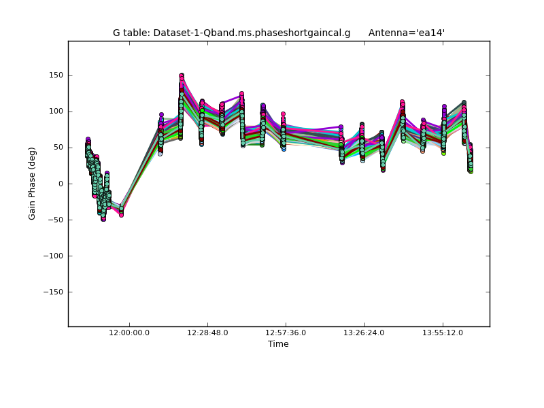Viewport: 544px width, 408px height.
Task: Click the 150 y-axis tick label
Action: click(56, 75)
